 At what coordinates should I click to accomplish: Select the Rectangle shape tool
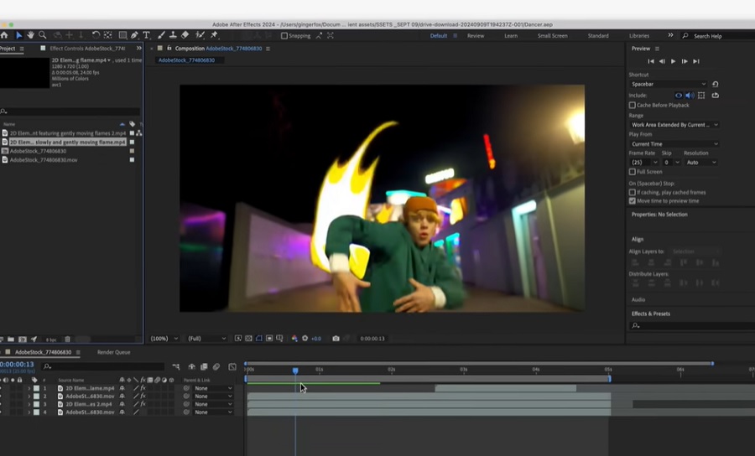pyautogui.click(x=122, y=35)
